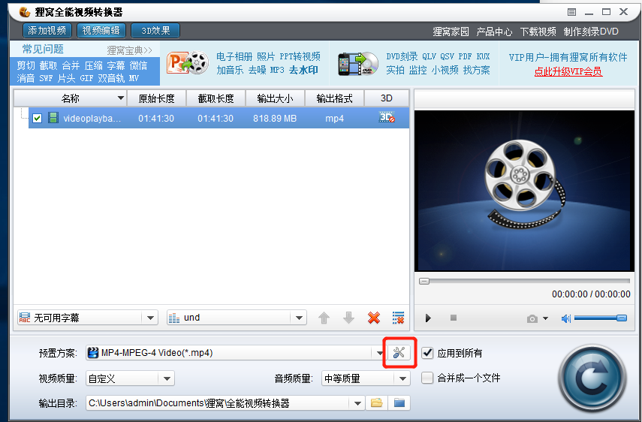Remove selected file with red X icon

click(373, 318)
